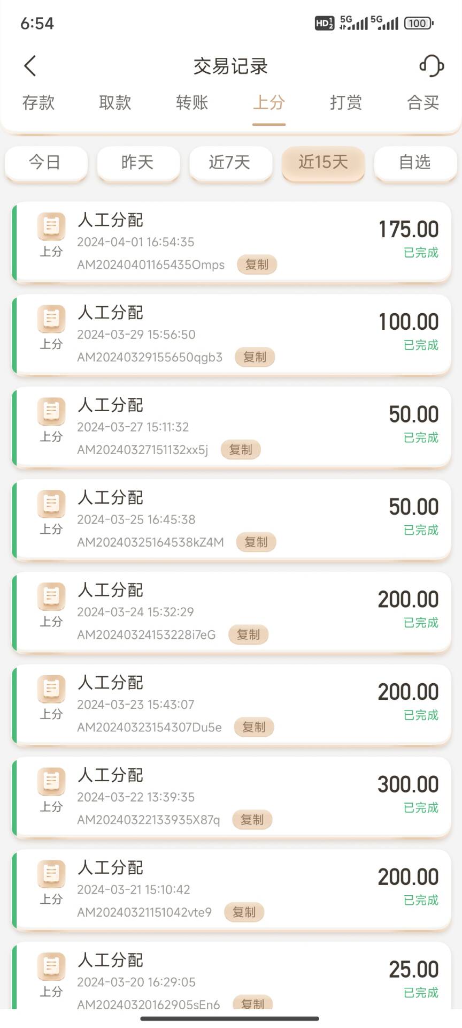Switch to the 存款 tab
The image size is (462, 1028).
click(38, 102)
